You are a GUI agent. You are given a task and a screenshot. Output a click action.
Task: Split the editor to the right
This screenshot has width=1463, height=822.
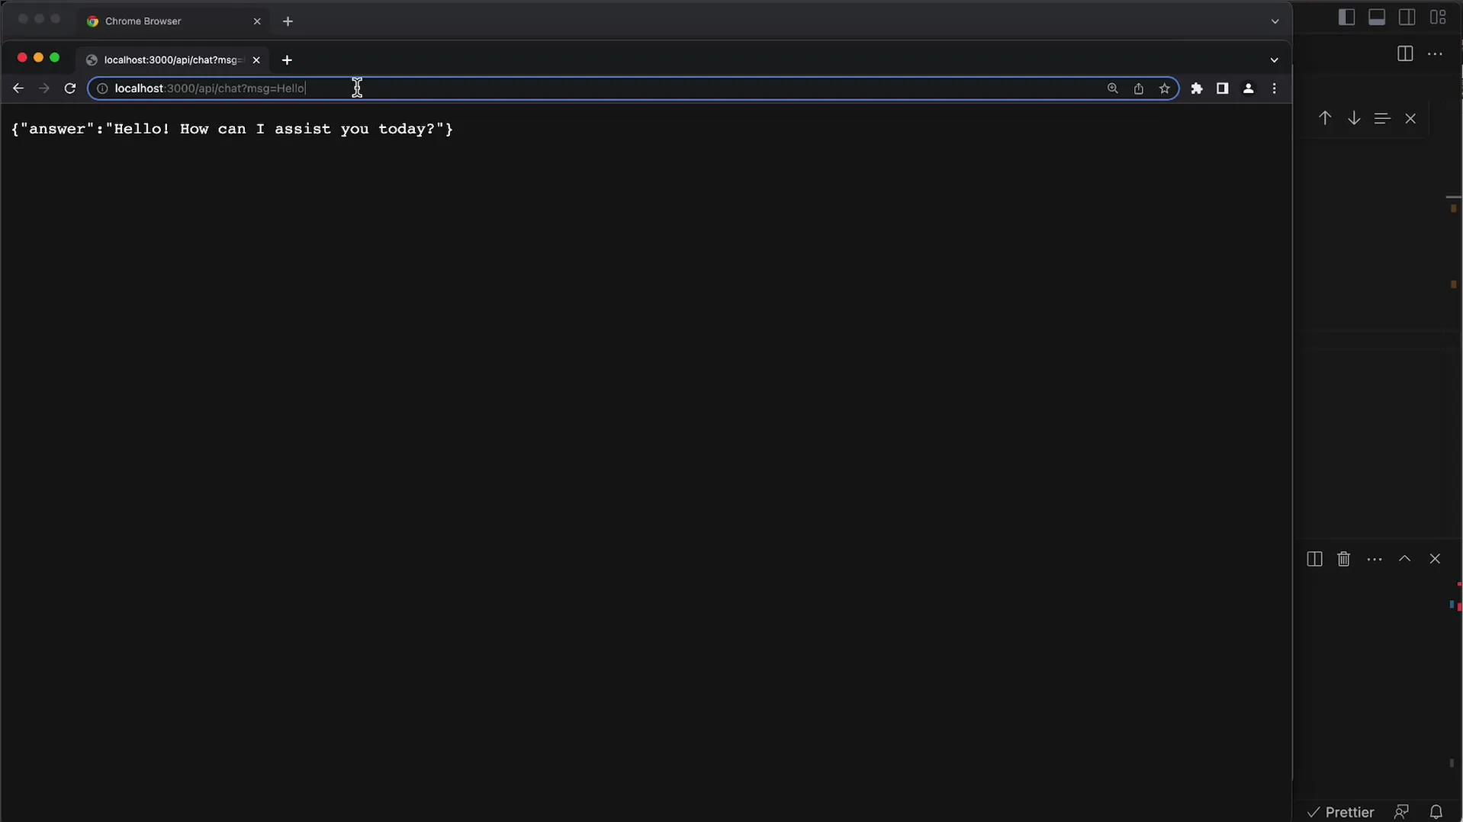pyautogui.click(x=1405, y=54)
